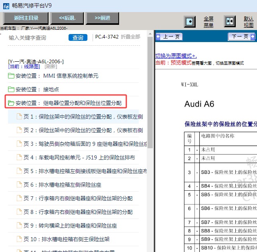Click the WI-XML text
This screenshot has height=252, width=257.
[x=190, y=85]
